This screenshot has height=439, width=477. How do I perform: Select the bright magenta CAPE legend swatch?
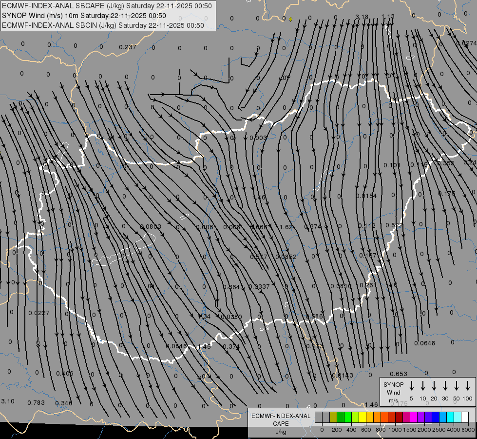pyautogui.click(x=414, y=418)
